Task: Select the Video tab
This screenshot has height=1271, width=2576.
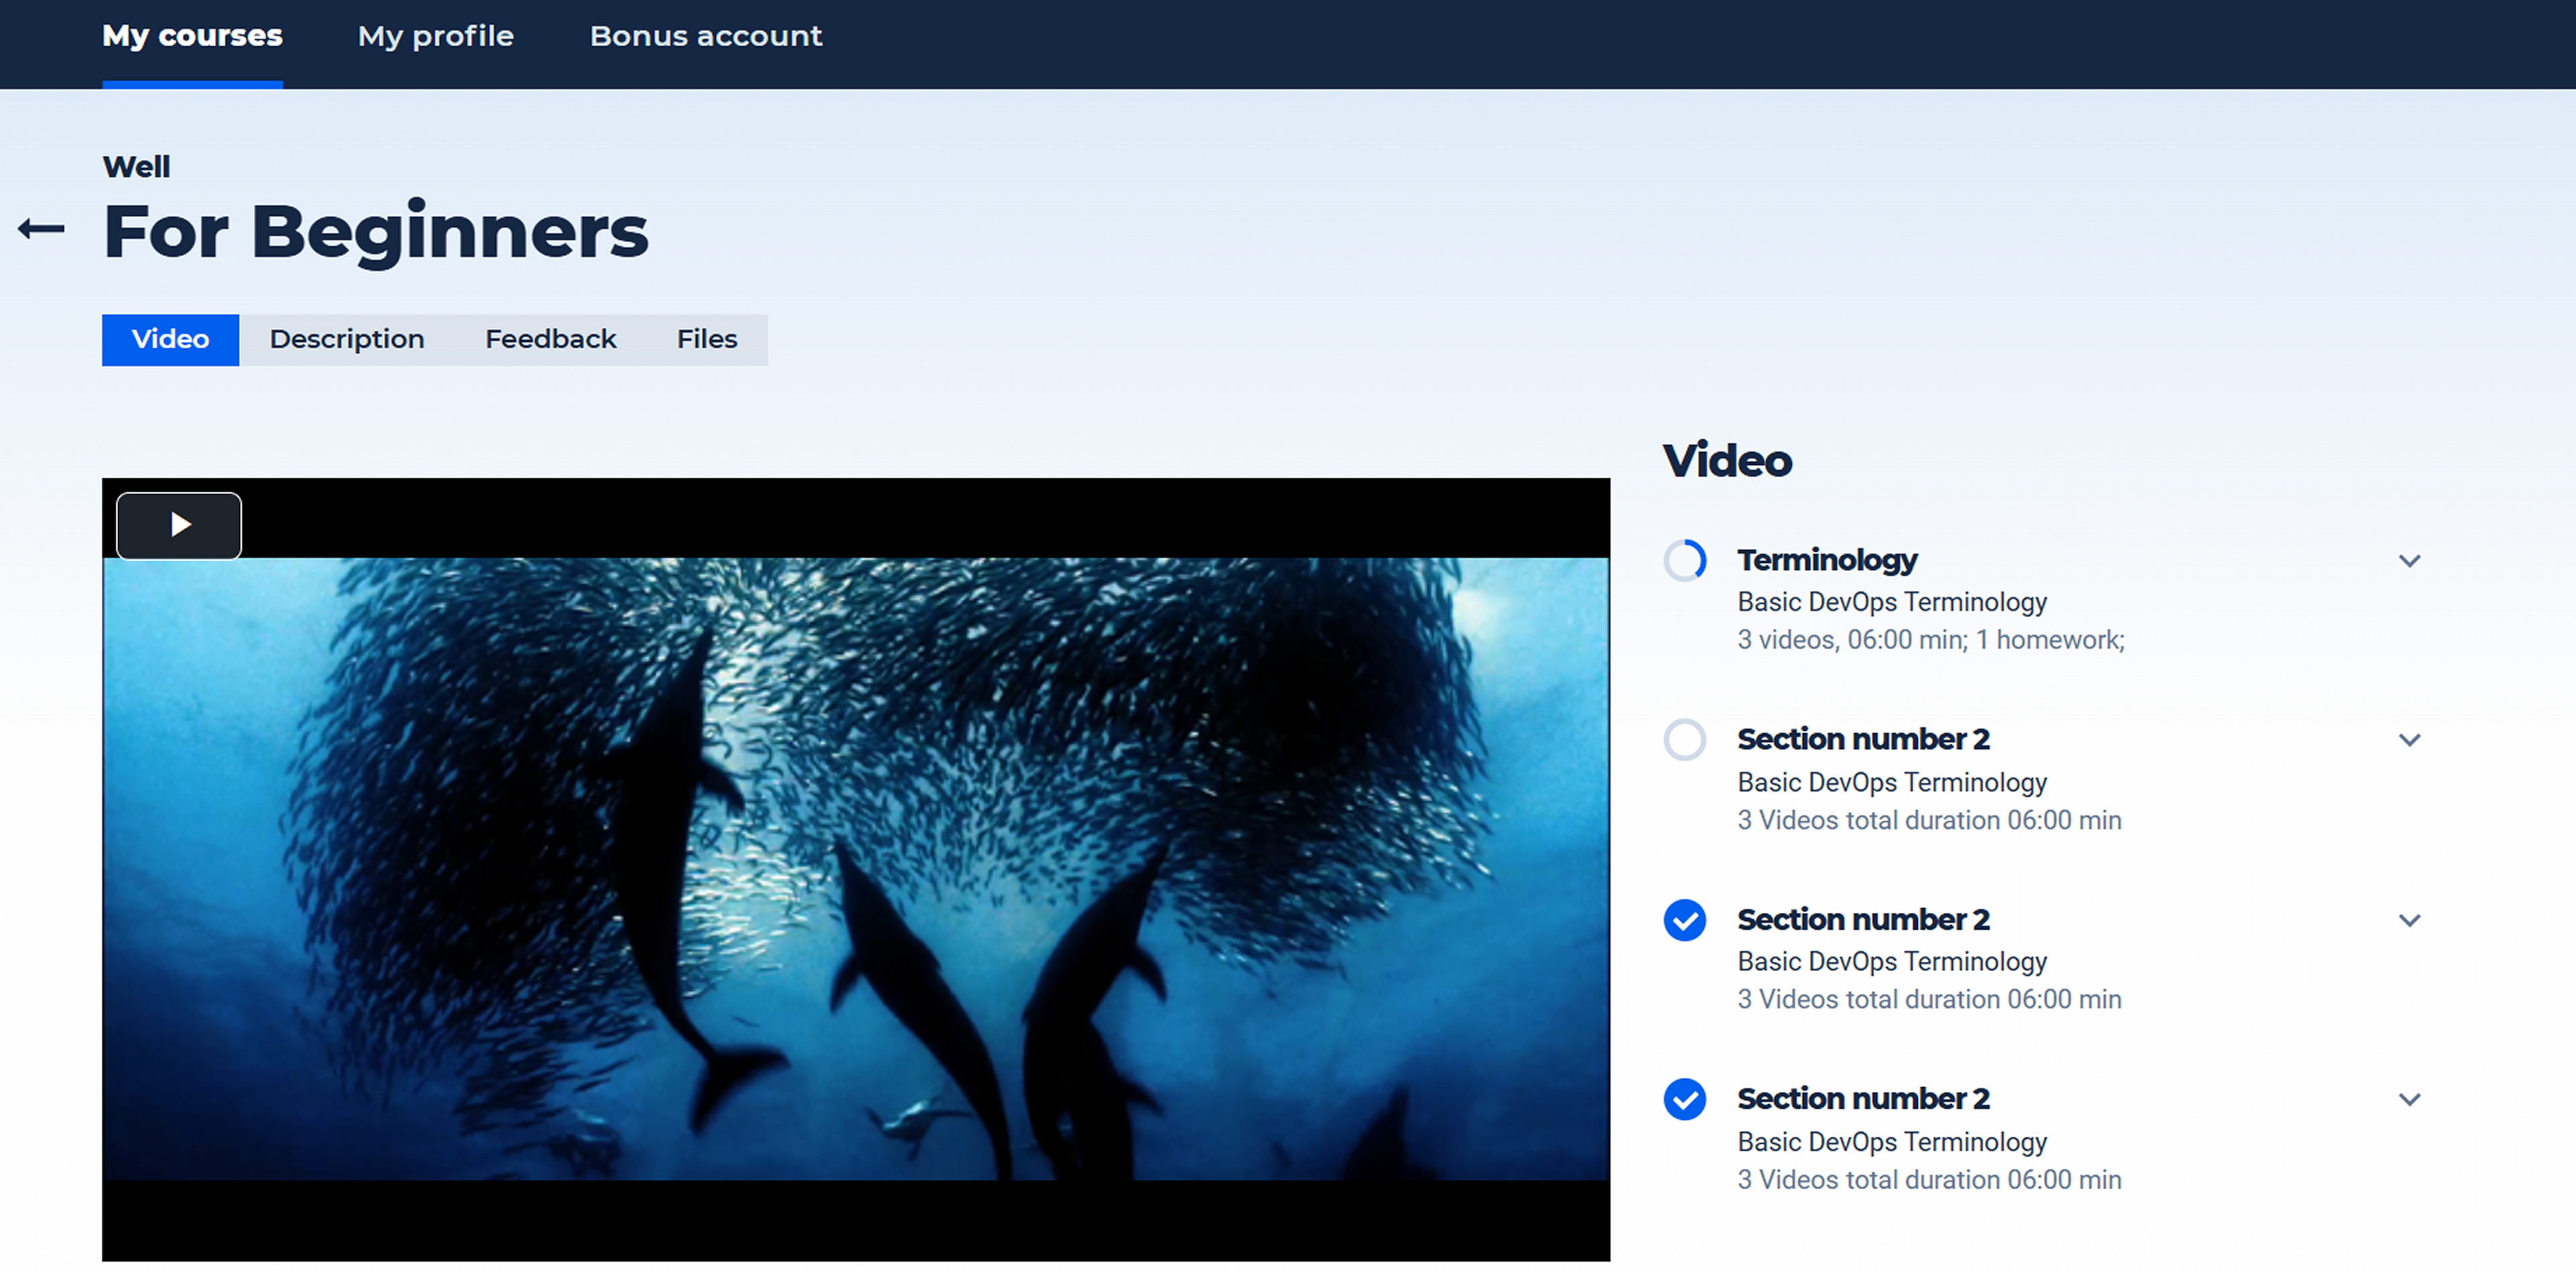Action: pyautogui.click(x=170, y=340)
